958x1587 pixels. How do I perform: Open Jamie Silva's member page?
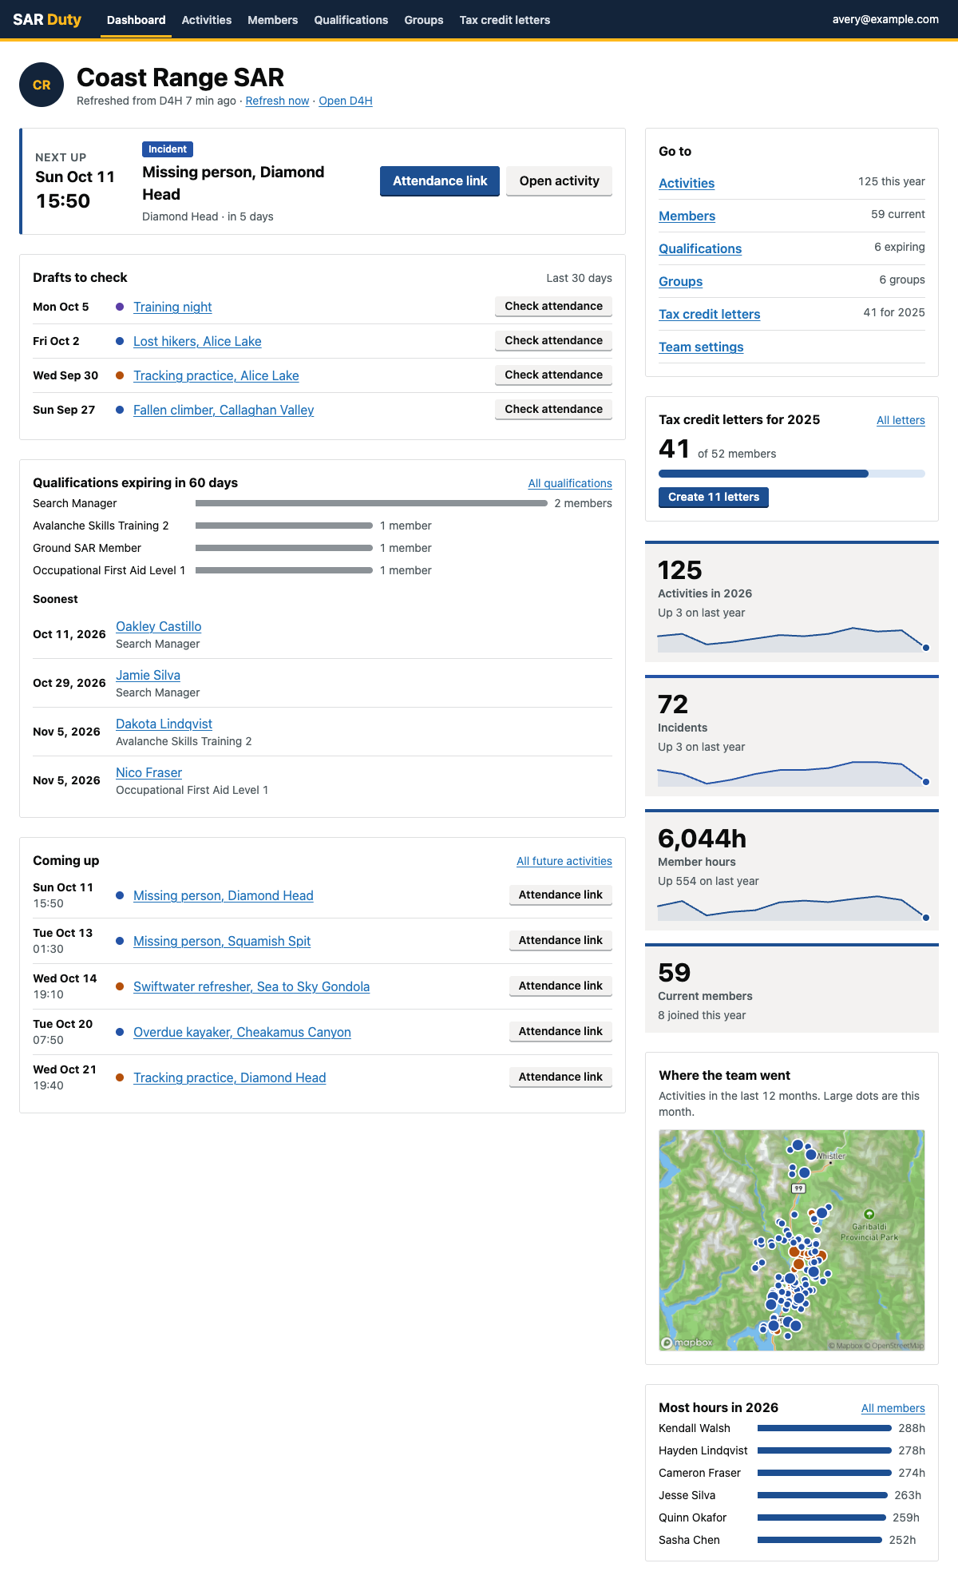click(x=148, y=675)
